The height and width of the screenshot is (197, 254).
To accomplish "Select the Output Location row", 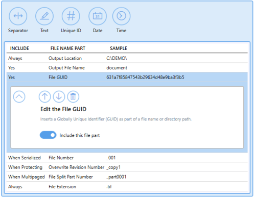I will coord(127,58).
